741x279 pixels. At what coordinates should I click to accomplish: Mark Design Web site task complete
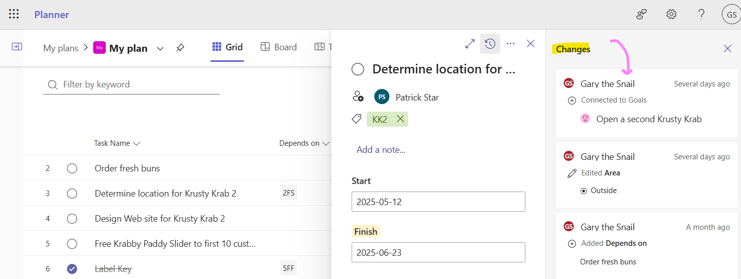click(x=72, y=219)
